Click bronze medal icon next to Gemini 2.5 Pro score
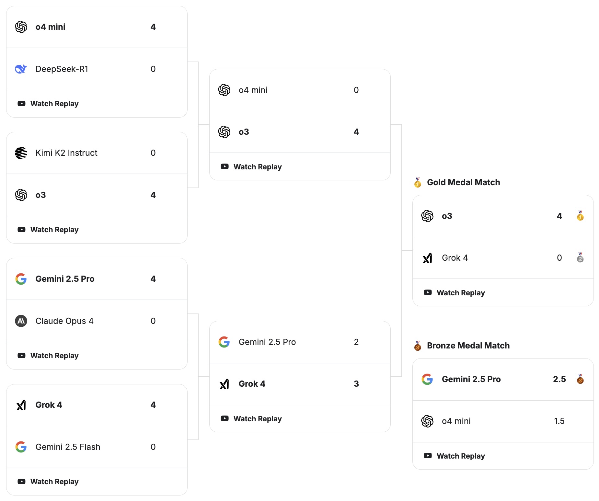The image size is (599, 501). pos(580,379)
